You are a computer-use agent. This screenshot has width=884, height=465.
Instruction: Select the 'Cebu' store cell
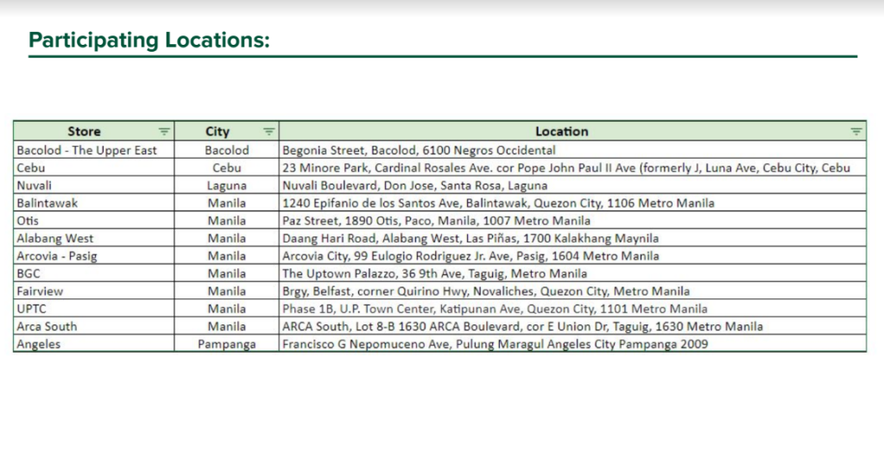94,167
